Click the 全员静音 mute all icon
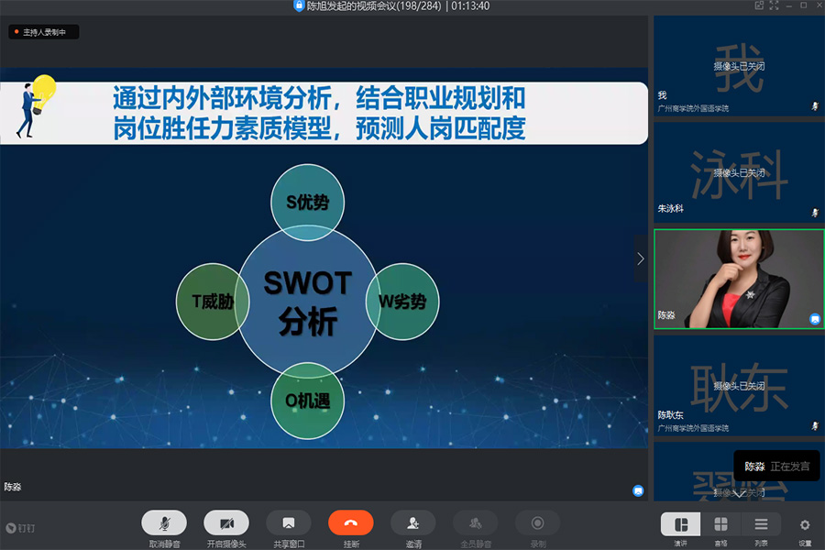 point(476,522)
